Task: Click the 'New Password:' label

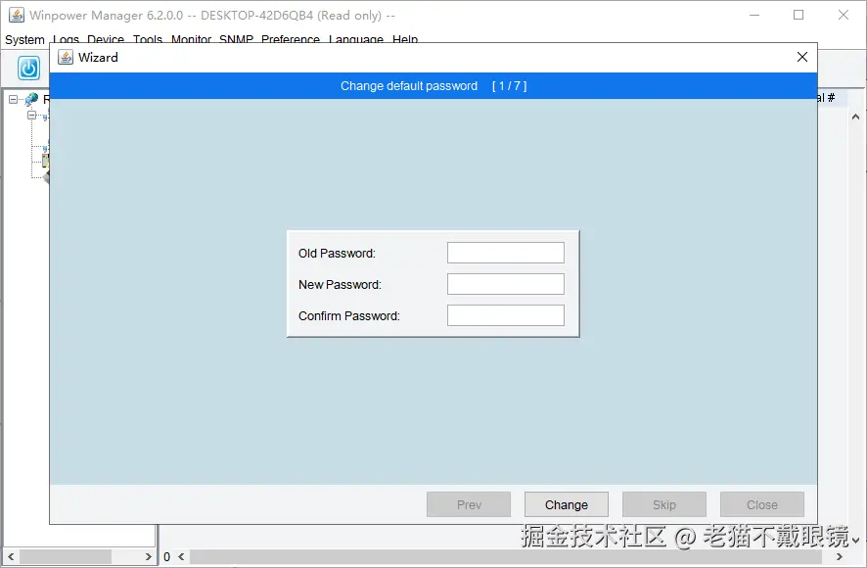Action: click(x=340, y=285)
